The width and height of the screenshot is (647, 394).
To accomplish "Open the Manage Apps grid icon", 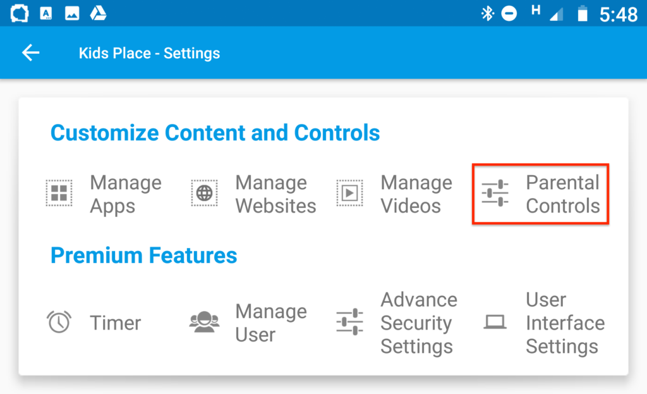I will point(59,193).
